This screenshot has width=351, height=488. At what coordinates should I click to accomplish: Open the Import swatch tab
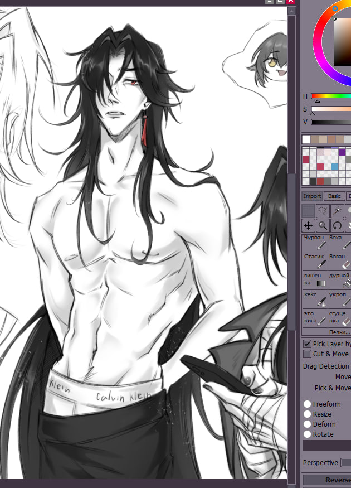coord(312,196)
